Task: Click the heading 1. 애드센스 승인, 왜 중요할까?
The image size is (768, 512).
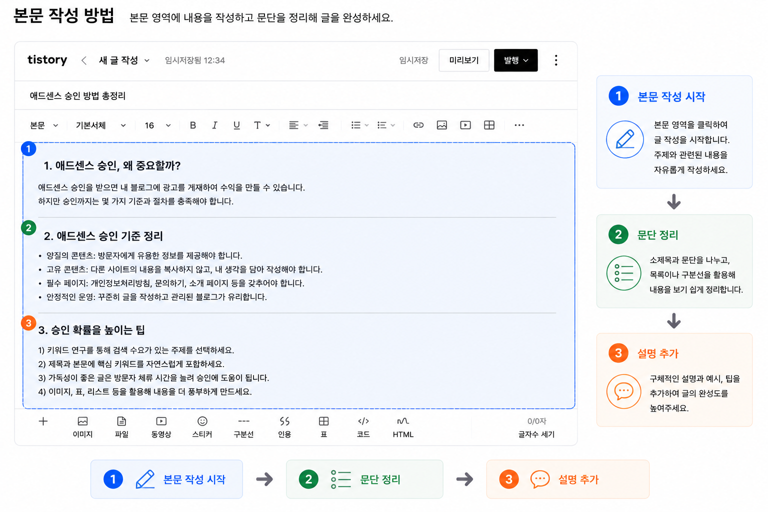Action: point(112,165)
